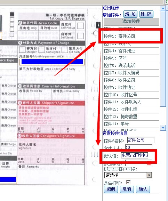Select 控件4: 寄件地址 list entry
The height and width of the screenshot is (201, 168).
[131, 51]
